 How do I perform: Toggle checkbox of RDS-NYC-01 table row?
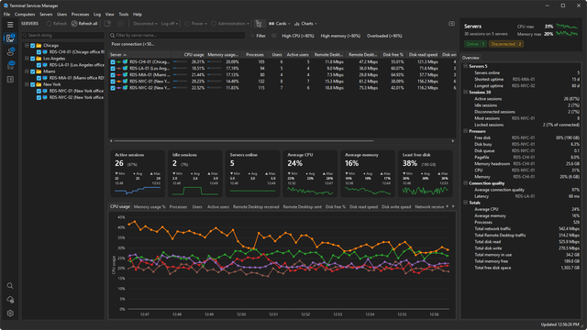113,82
